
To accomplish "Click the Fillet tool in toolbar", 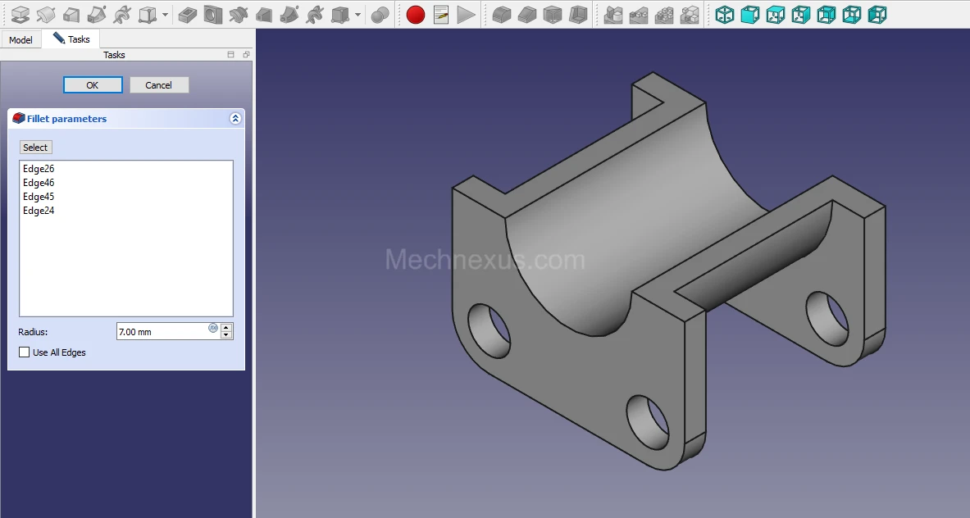I will point(502,15).
